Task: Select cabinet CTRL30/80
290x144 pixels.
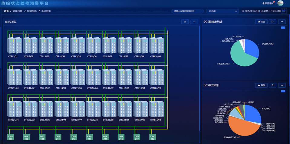Action: pos(109,109)
